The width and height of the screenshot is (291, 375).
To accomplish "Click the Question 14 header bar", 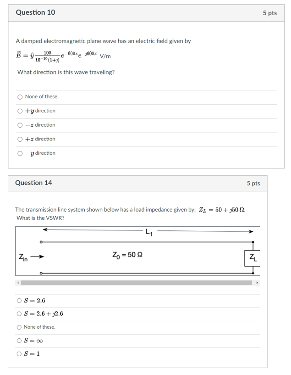I will pos(137,183).
